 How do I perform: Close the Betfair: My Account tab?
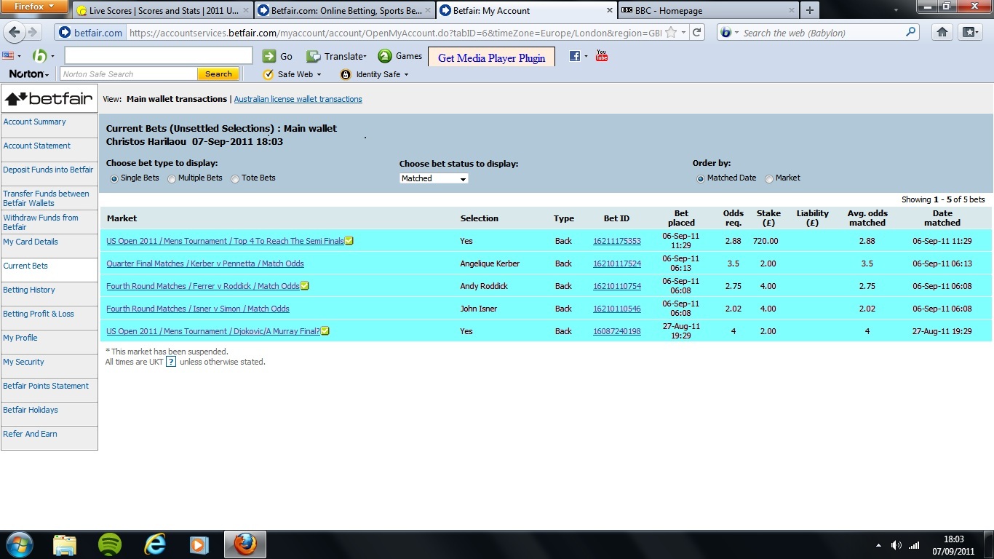click(608, 11)
